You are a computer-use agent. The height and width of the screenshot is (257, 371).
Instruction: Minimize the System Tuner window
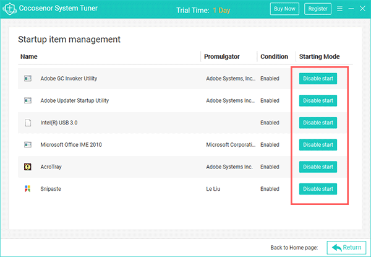point(351,9)
